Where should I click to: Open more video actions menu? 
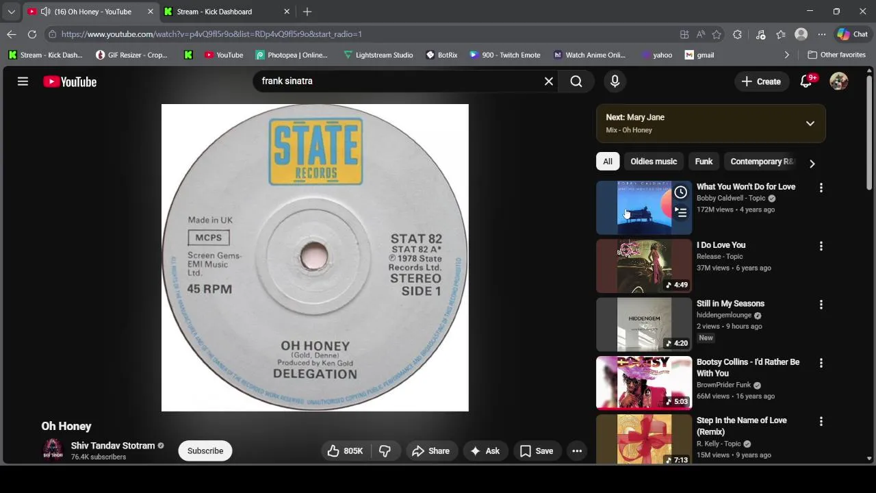pos(577,451)
